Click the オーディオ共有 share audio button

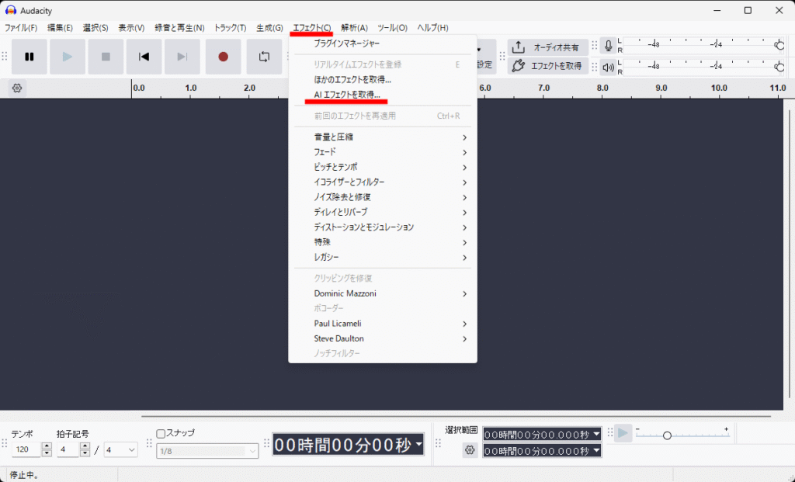(548, 47)
